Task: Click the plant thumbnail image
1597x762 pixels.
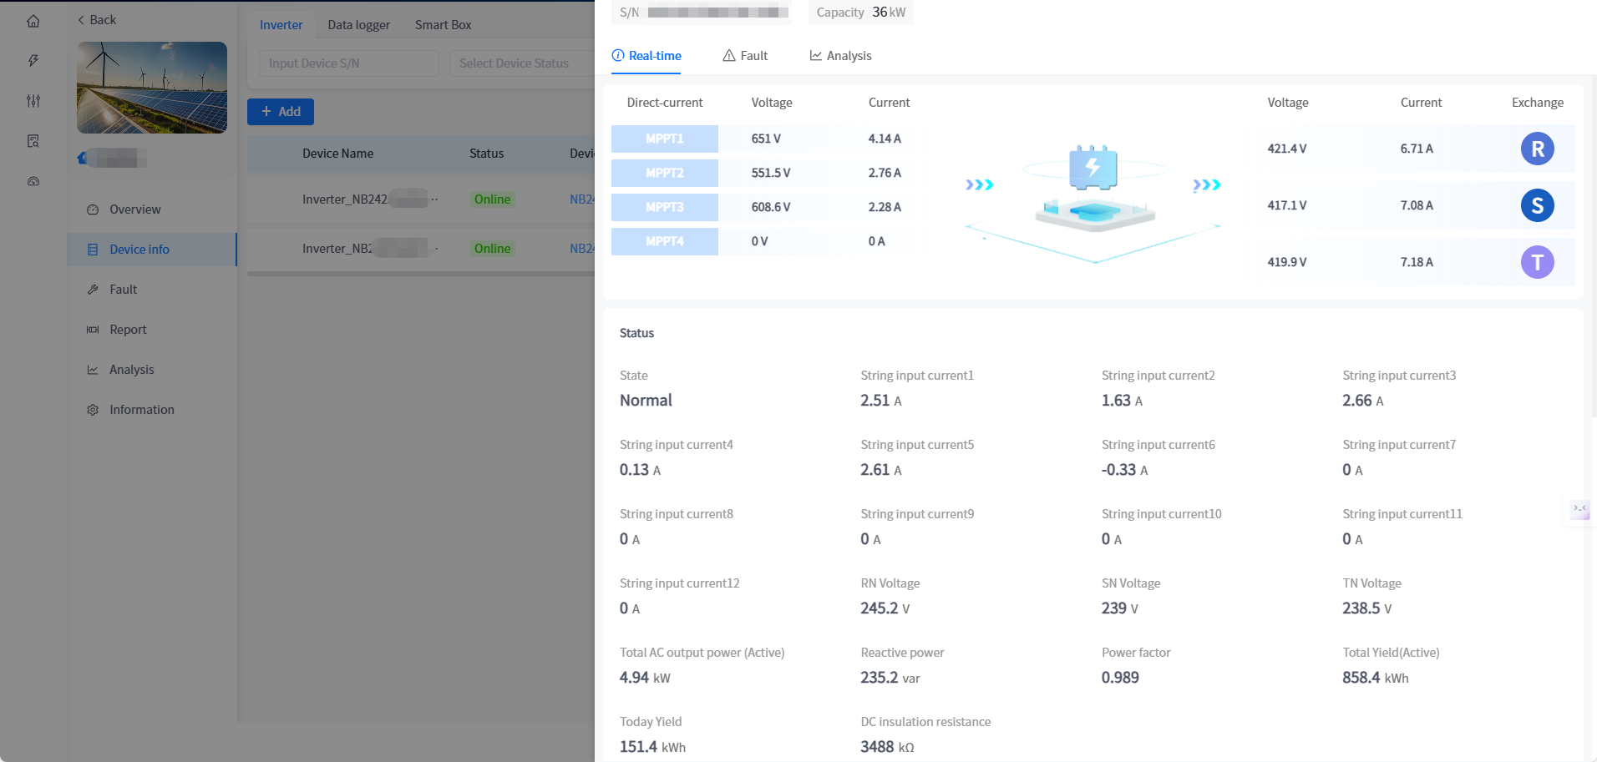Action: 152,88
